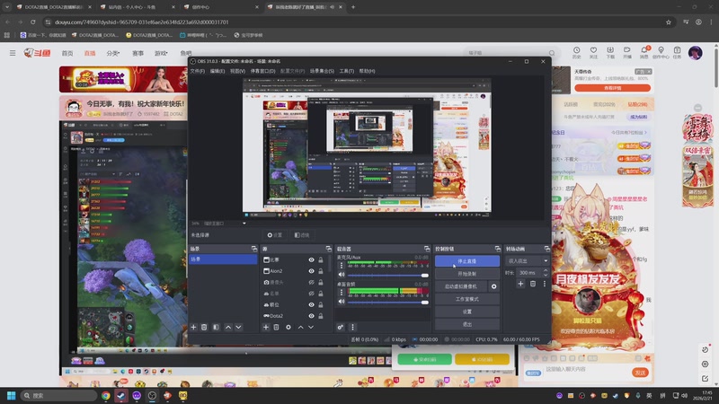Select the Dota2 source row
The image size is (719, 404).
click(294, 316)
